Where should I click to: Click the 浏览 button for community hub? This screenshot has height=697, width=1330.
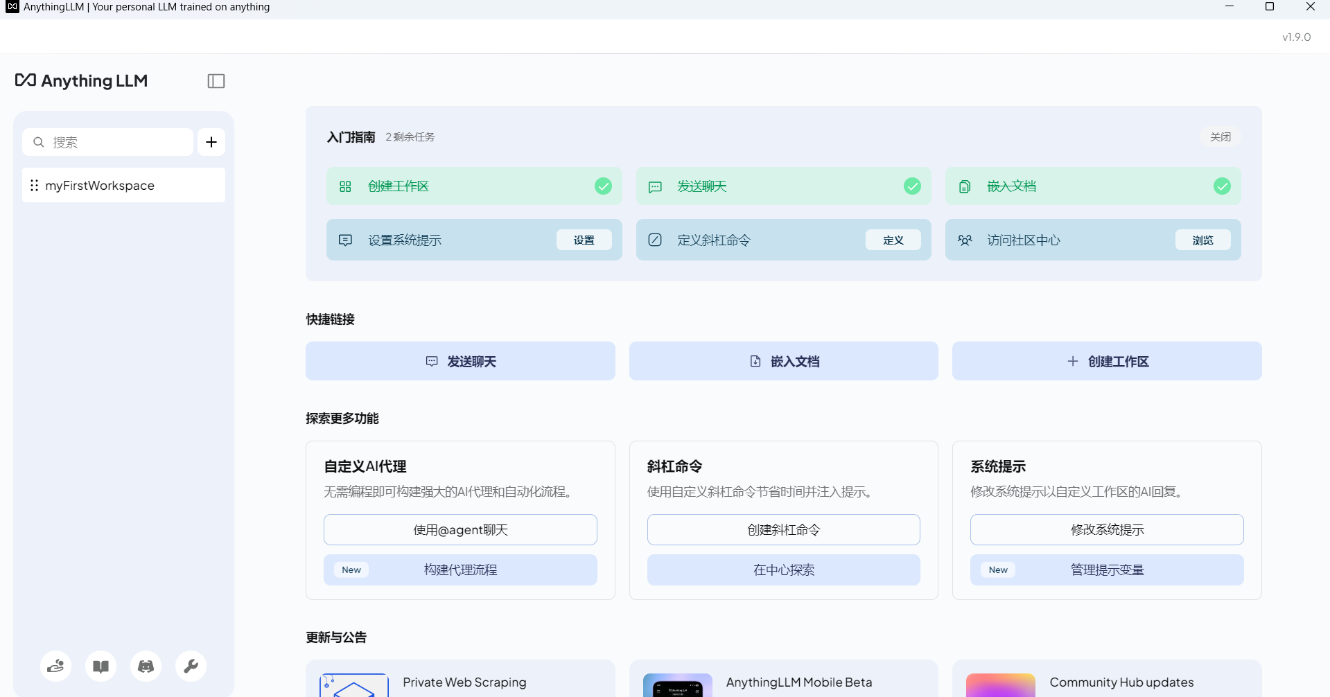click(1203, 240)
